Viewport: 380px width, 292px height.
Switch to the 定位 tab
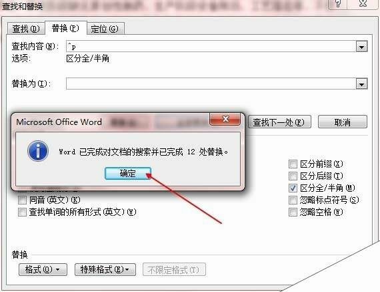(105, 29)
